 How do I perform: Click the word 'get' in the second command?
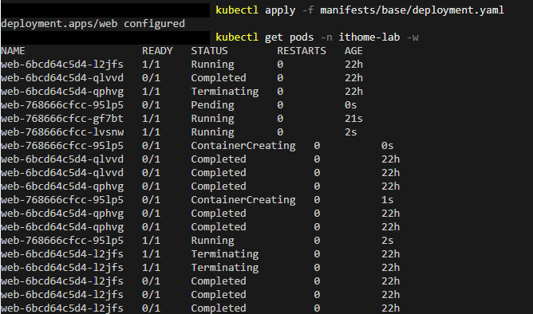274,37
